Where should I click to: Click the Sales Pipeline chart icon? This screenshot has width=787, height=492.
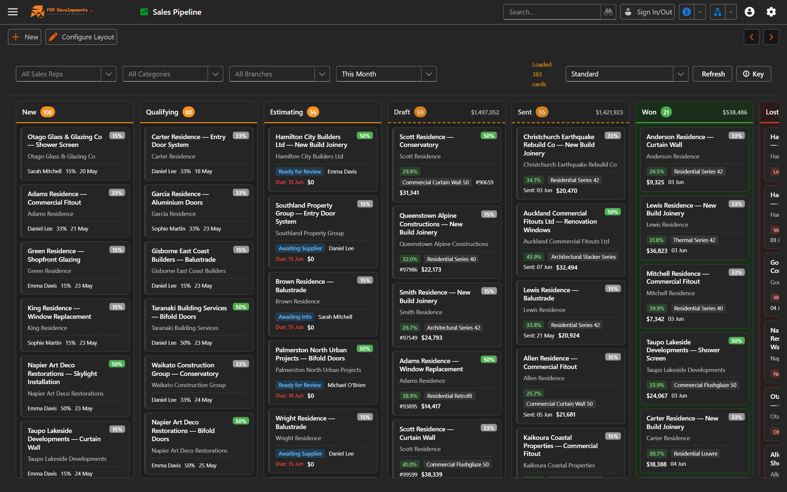point(144,12)
